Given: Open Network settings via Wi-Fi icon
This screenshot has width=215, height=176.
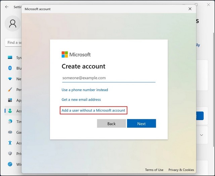Looking at the screenshot, I should (10, 79).
